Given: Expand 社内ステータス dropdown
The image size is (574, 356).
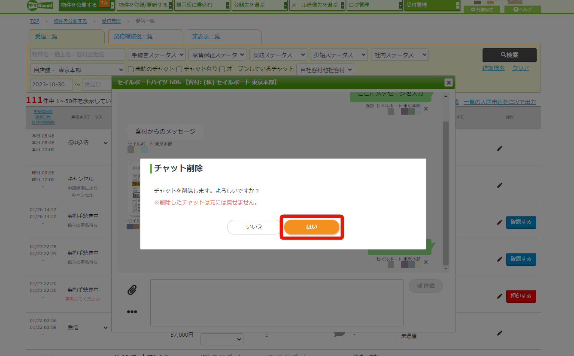Looking at the screenshot, I should pyautogui.click(x=399, y=55).
